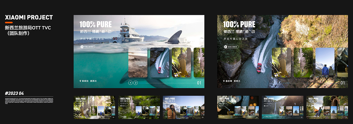Click the progress bar in the river canyon mockup
353x124 pixels.
[311, 83]
